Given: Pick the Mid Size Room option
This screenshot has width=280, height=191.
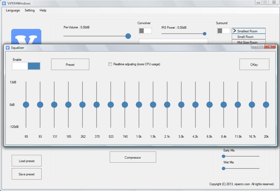Looking at the screenshot, I should [x=249, y=42].
